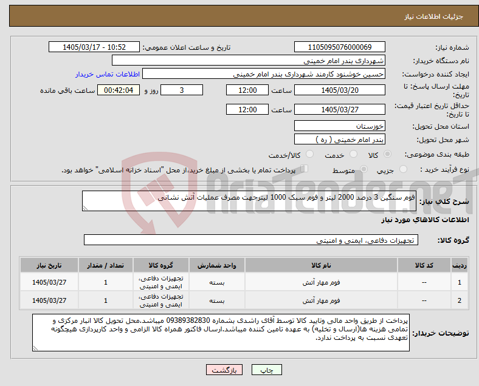
Task: Click price validity 12:00 time field
Action: point(247,109)
